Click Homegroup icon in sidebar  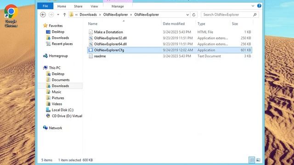[45, 56]
